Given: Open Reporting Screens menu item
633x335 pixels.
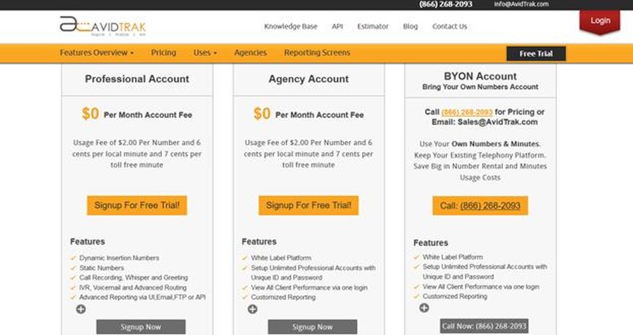Looking at the screenshot, I should [x=316, y=53].
